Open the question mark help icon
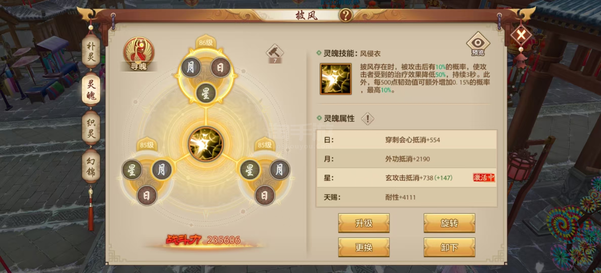 pos(346,15)
